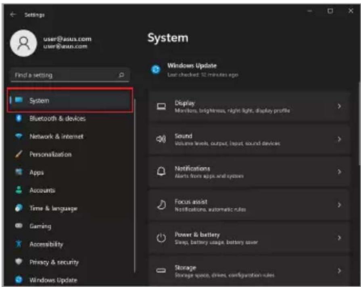Open Windows Update from the sidebar

(70, 280)
